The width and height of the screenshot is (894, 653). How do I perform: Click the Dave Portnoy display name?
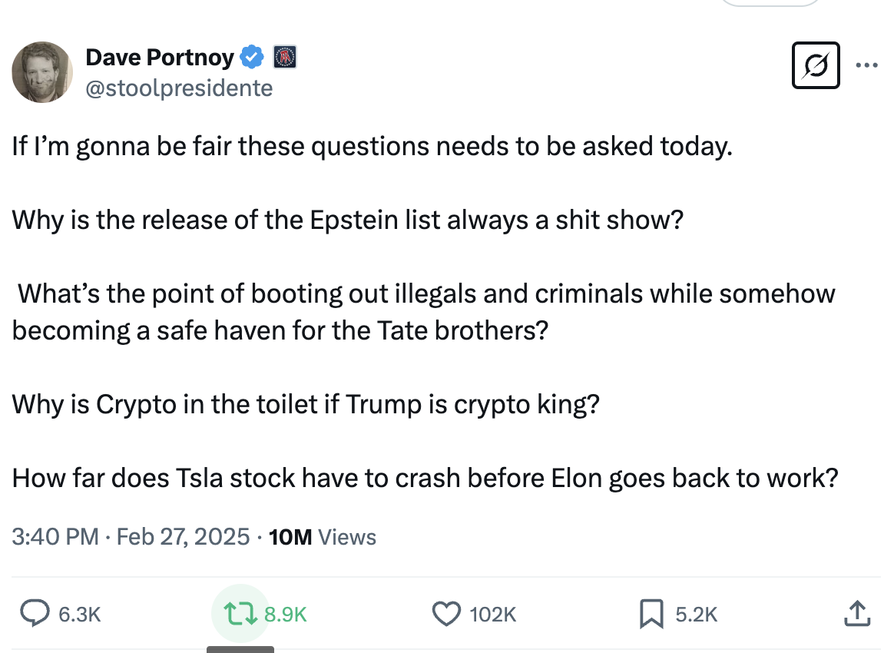159,56
